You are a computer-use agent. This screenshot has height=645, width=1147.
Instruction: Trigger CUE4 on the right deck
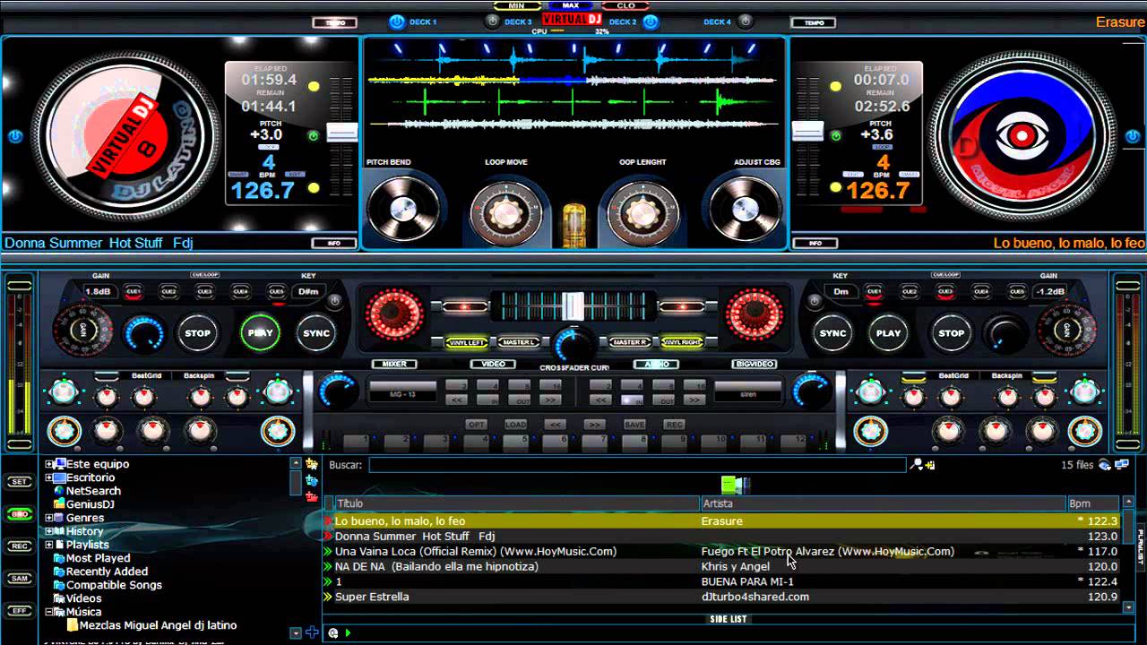pyautogui.click(x=981, y=291)
